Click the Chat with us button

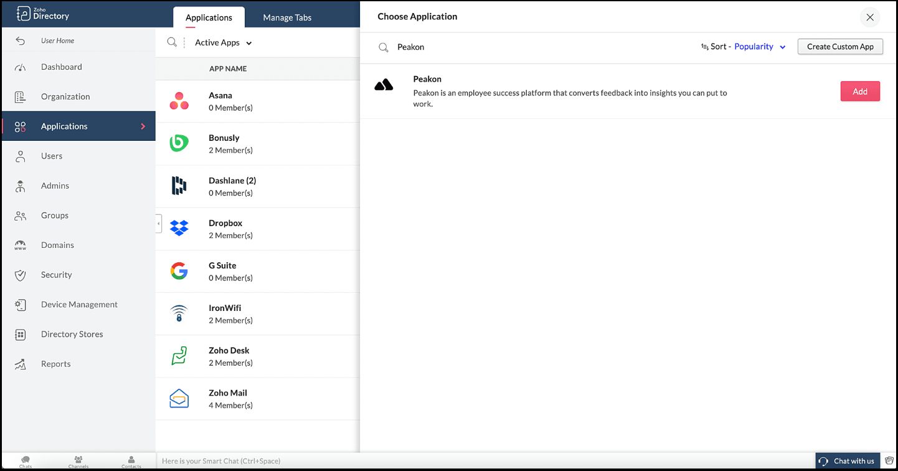click(848, 461)
